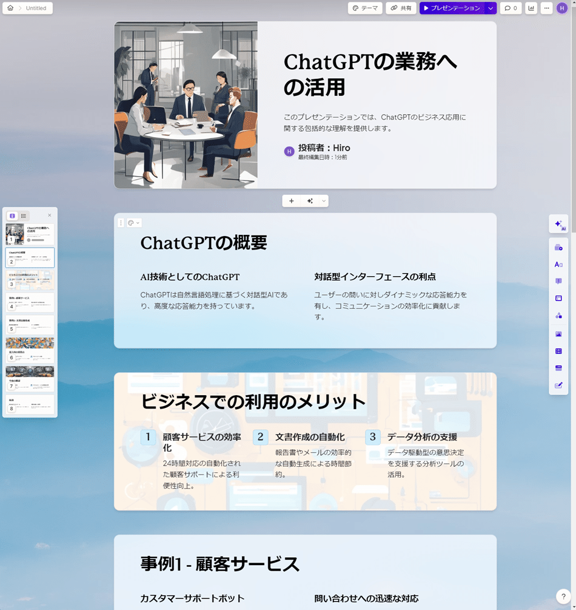This screenshot has width=576, height=610.
Task: Click numbered box 3 データ分析の支援
Action: pyautogui.click(x=373, y=437)
